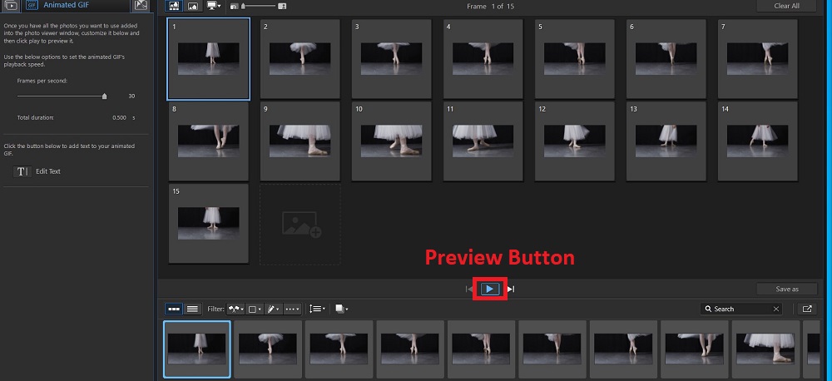Select frame 9 in the viewer
The height and width of the screenshot is (381, 832).
[x=300, y=141]
